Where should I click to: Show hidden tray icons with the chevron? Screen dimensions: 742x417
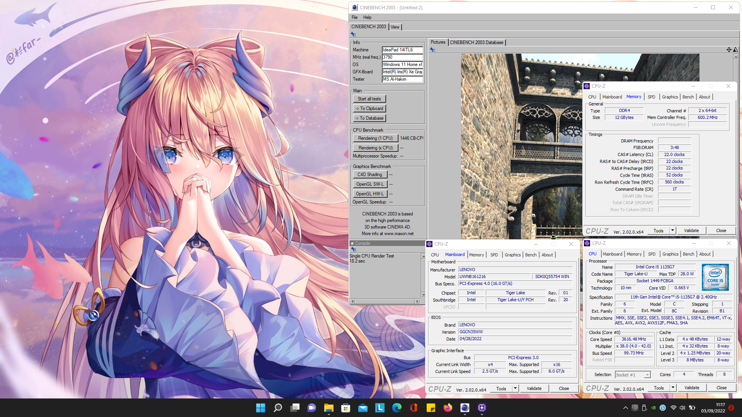click(625, 408)
